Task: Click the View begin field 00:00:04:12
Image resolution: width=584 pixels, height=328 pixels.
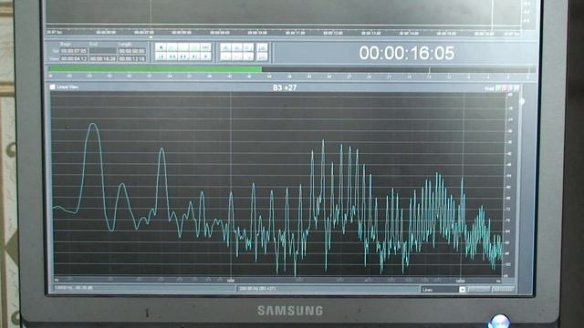Action: (74, 58)
